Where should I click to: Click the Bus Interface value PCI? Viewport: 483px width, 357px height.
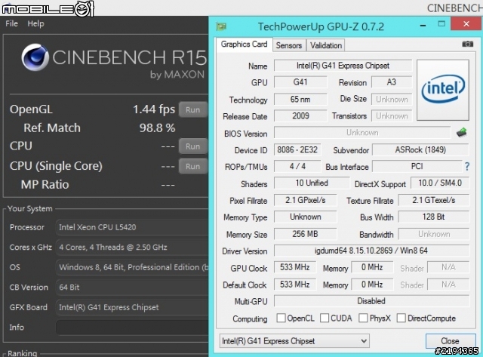[x=417, y=167]
